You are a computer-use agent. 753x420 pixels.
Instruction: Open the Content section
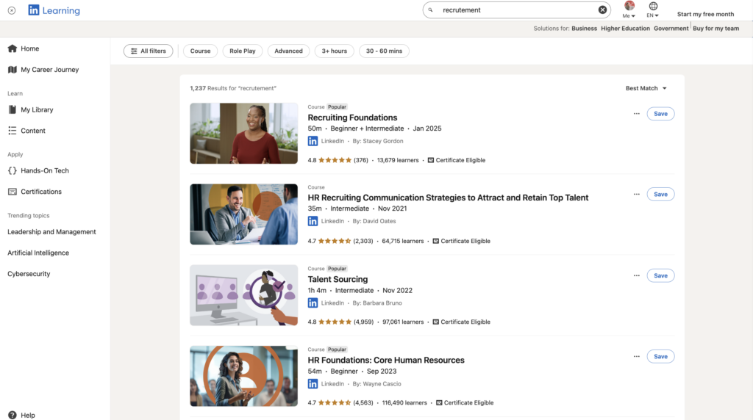pos(32,131)
